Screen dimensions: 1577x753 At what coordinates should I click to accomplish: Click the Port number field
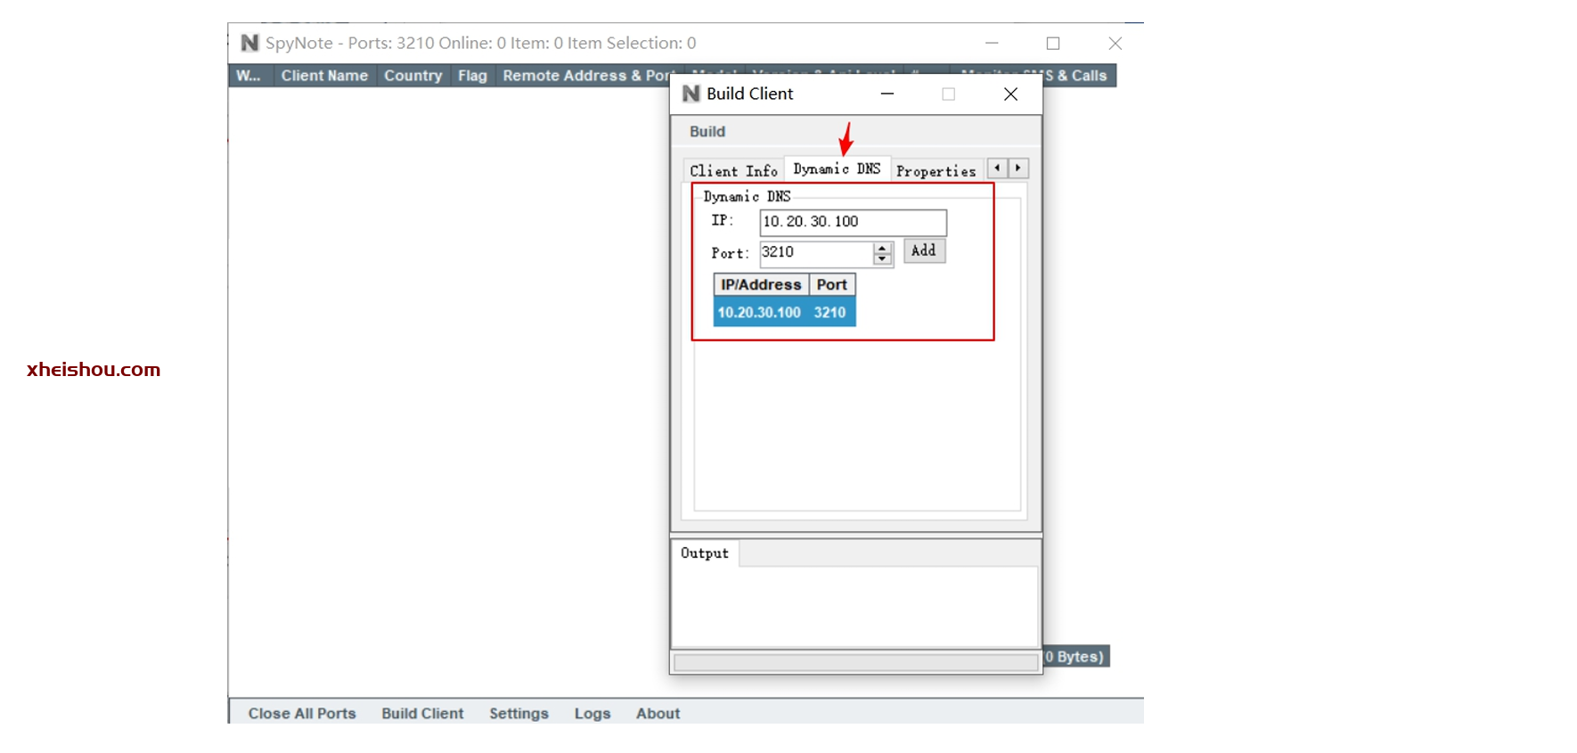tap(816, 253)
